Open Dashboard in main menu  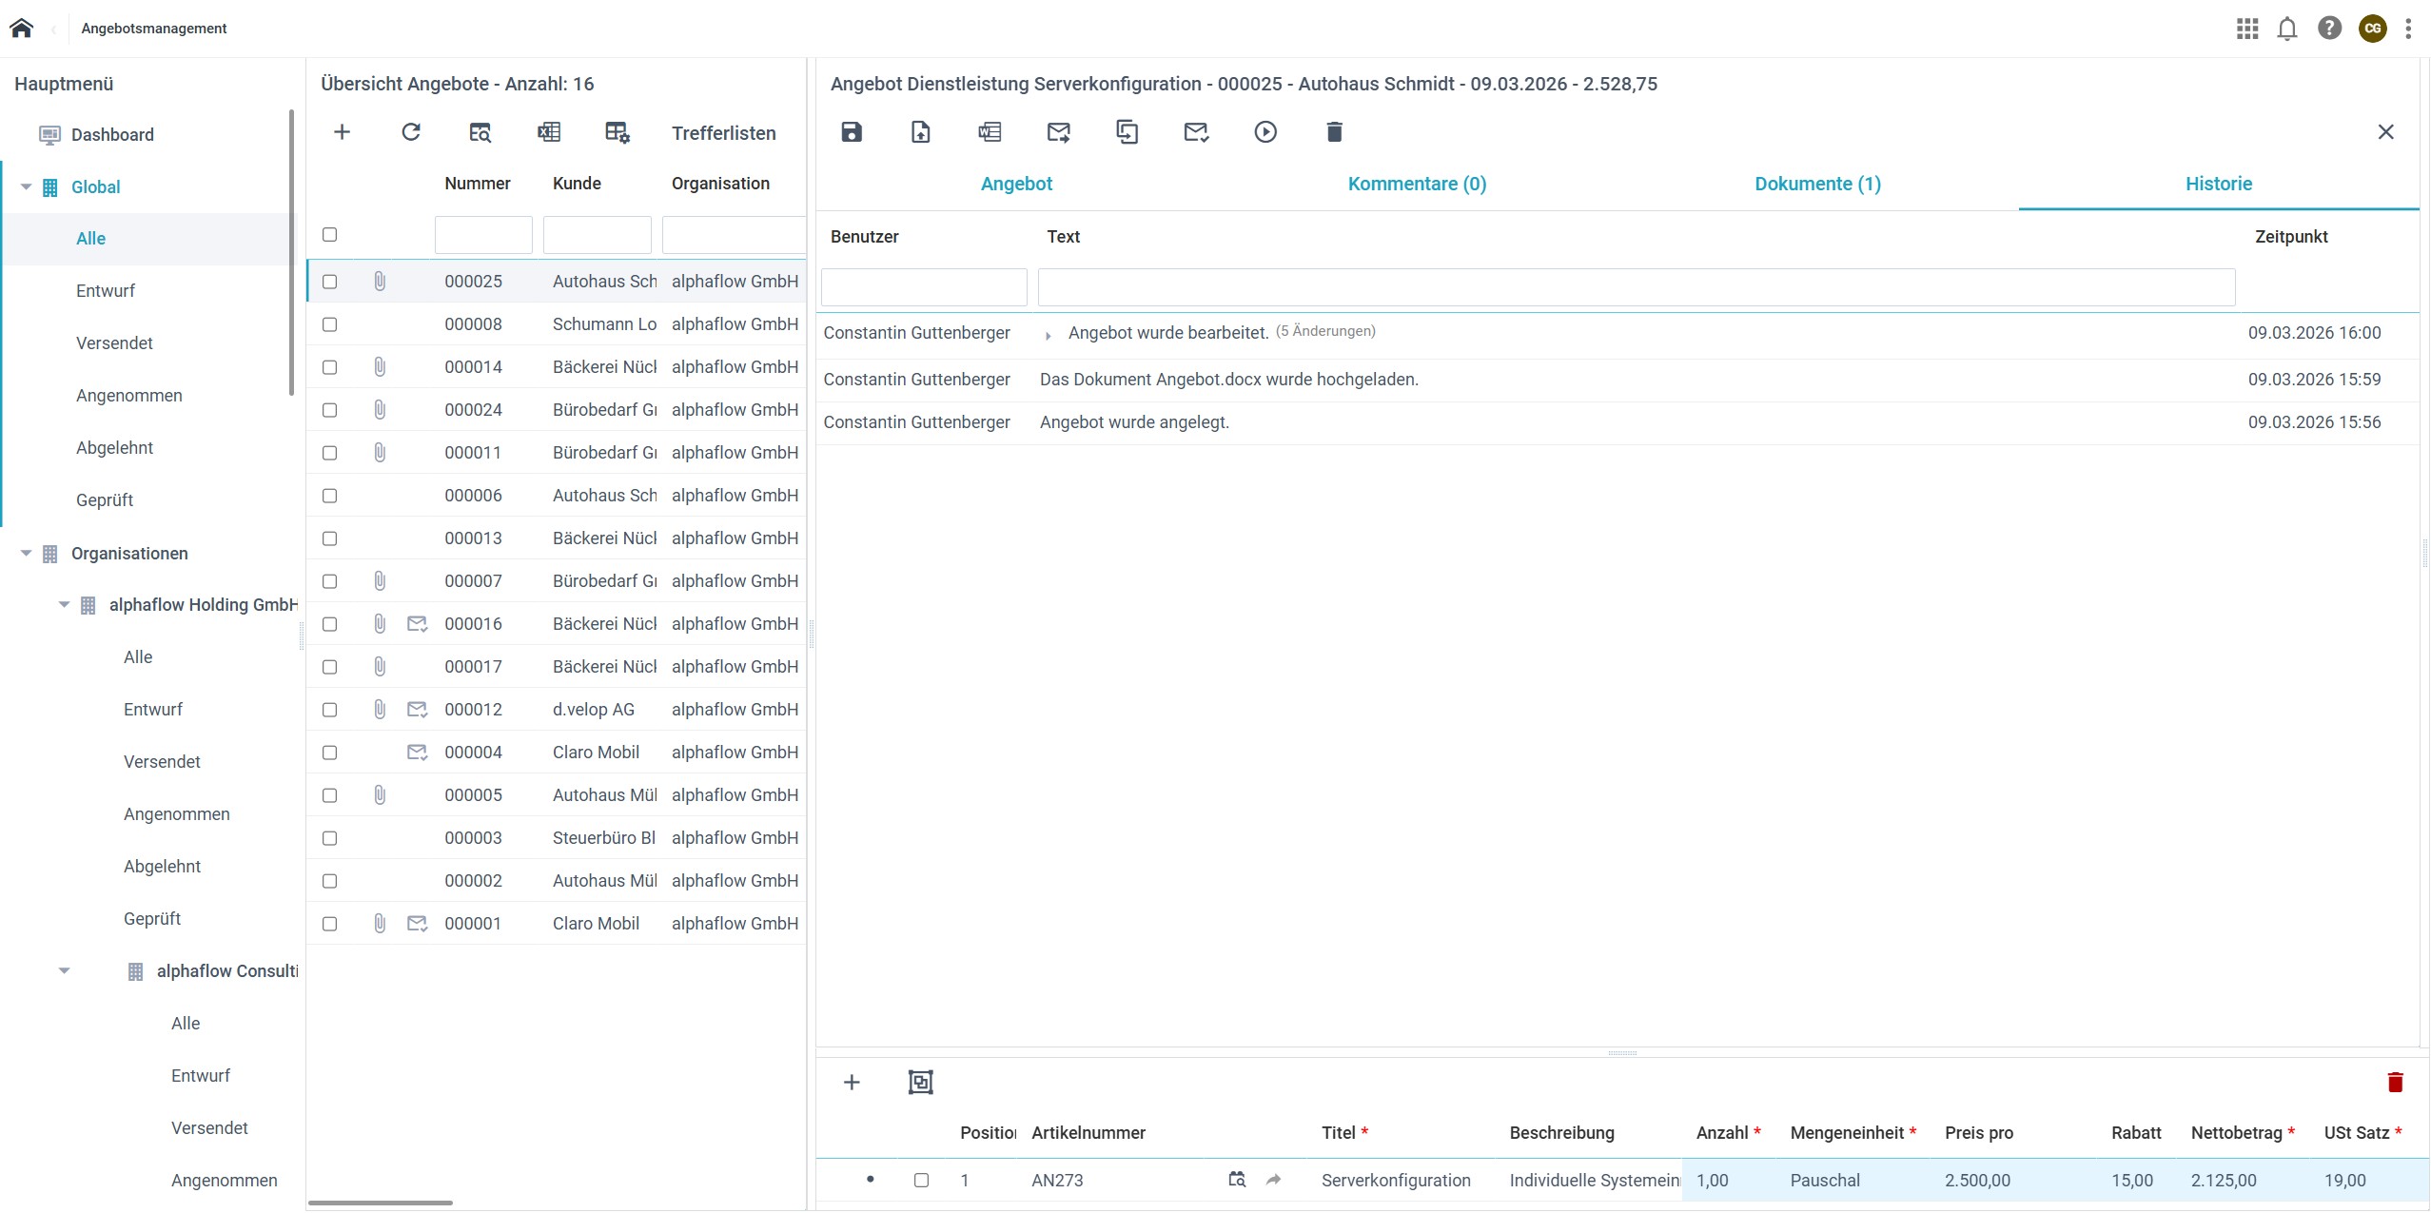coord(112,134)
